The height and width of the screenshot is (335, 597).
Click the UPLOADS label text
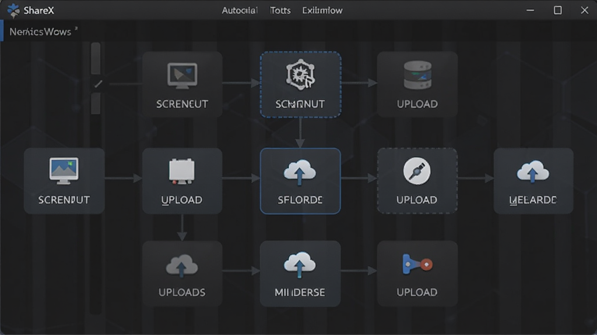[182, 293]
